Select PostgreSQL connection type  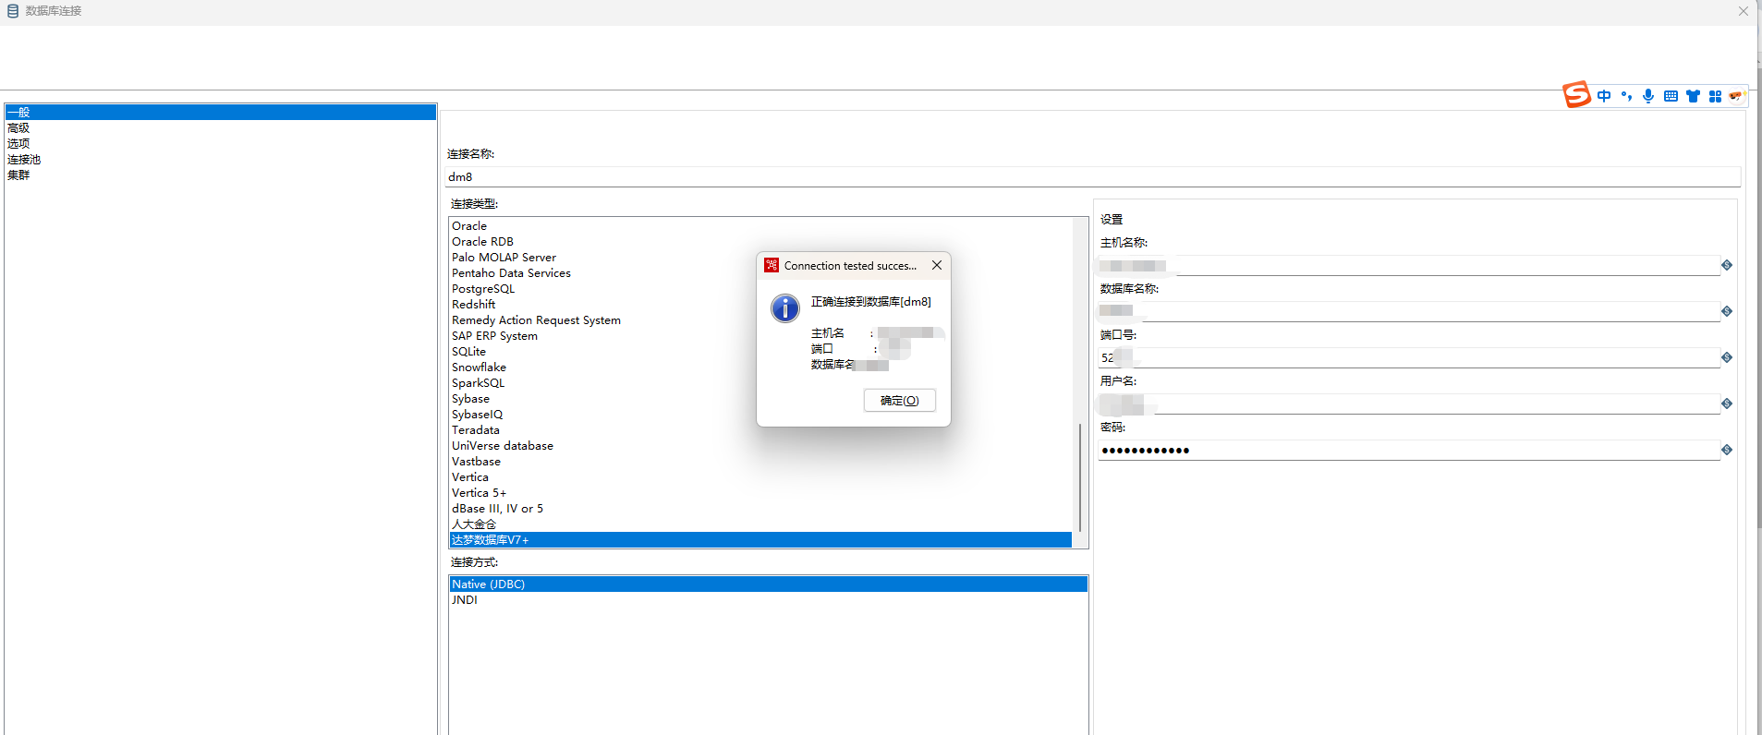(760, 289)
